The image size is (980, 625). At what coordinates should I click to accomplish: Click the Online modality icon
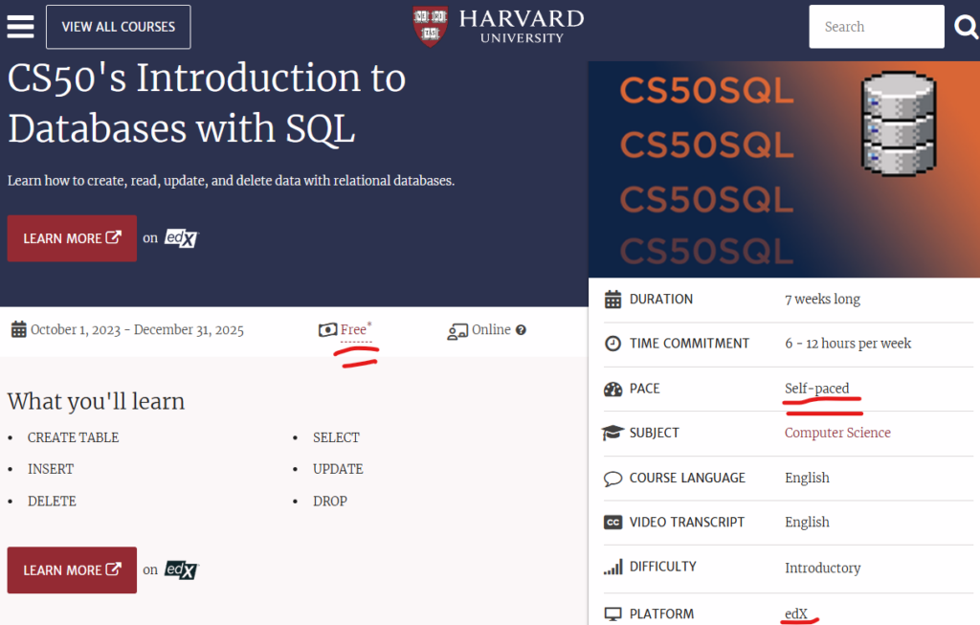click(457, 331)
